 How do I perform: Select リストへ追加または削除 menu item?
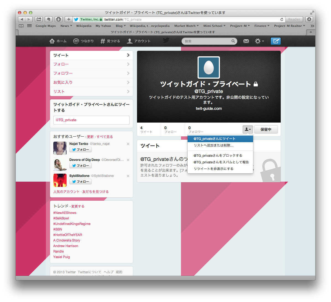pos(220,145)
